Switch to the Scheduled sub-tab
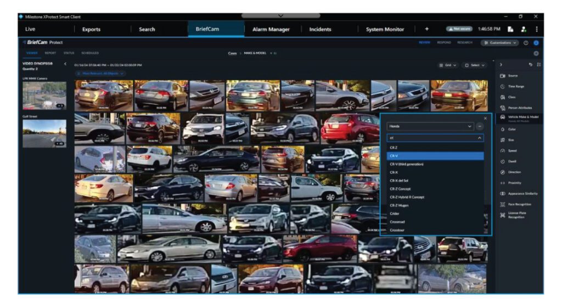The height and width of the screenshot is (307, 562). point(90,53)
